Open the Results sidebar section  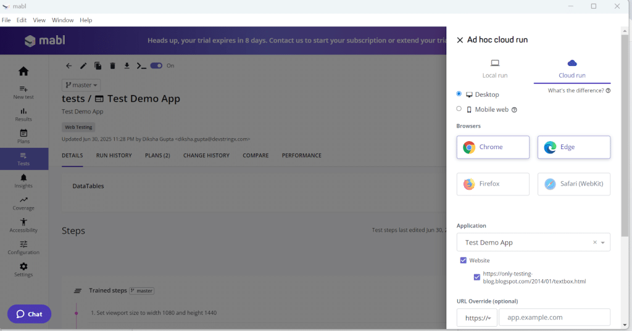click(x=23, y=115)
